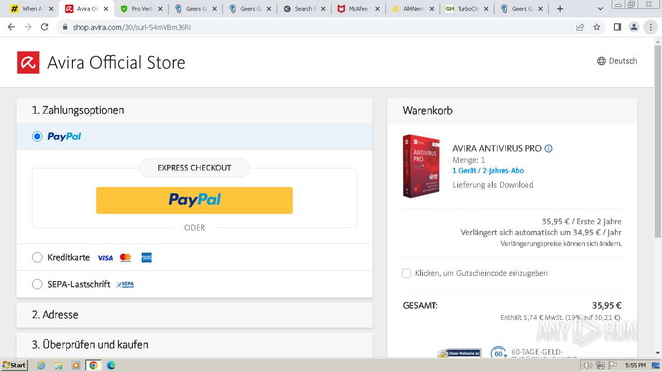Click the taskbar clock 5:55 PM
Viewport: 662px width, 372px height.
635,365
